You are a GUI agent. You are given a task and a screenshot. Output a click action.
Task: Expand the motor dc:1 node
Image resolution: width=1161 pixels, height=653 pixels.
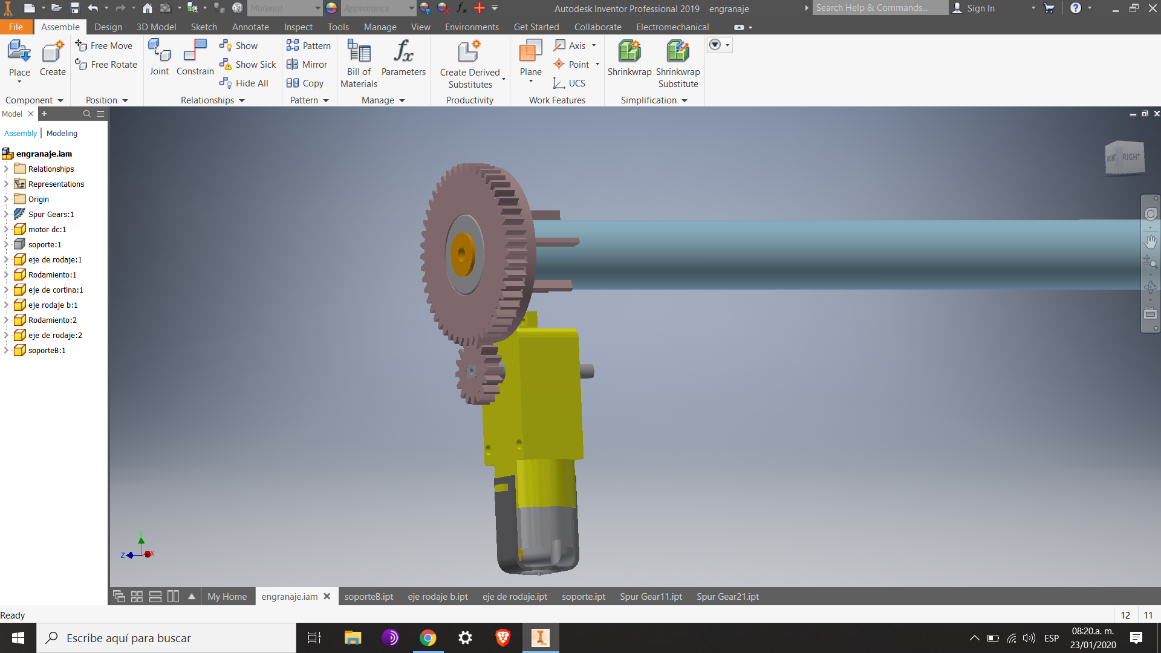[6, 229]
